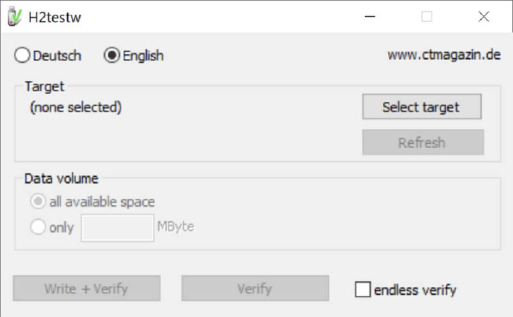Click the H2testw app icon in title bar
This screenshot has height=317, width=513.
pos(14,17)
